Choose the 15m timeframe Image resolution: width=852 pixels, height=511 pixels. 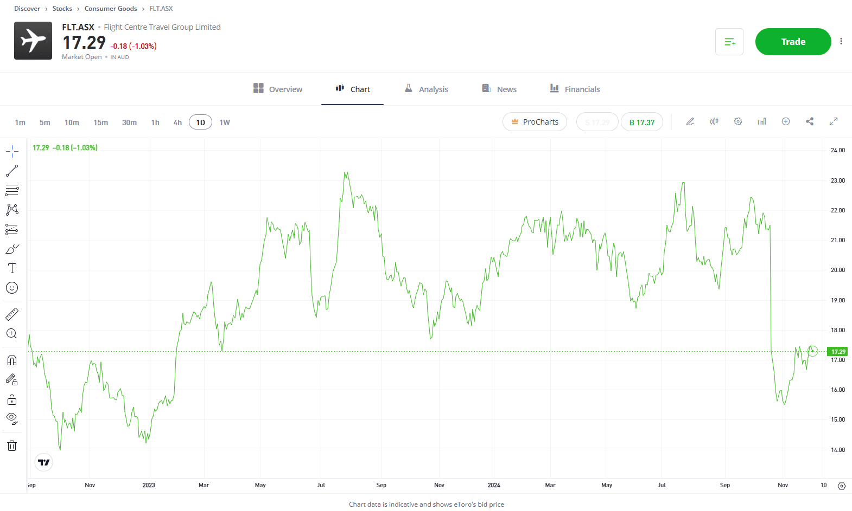coord(100,122)
